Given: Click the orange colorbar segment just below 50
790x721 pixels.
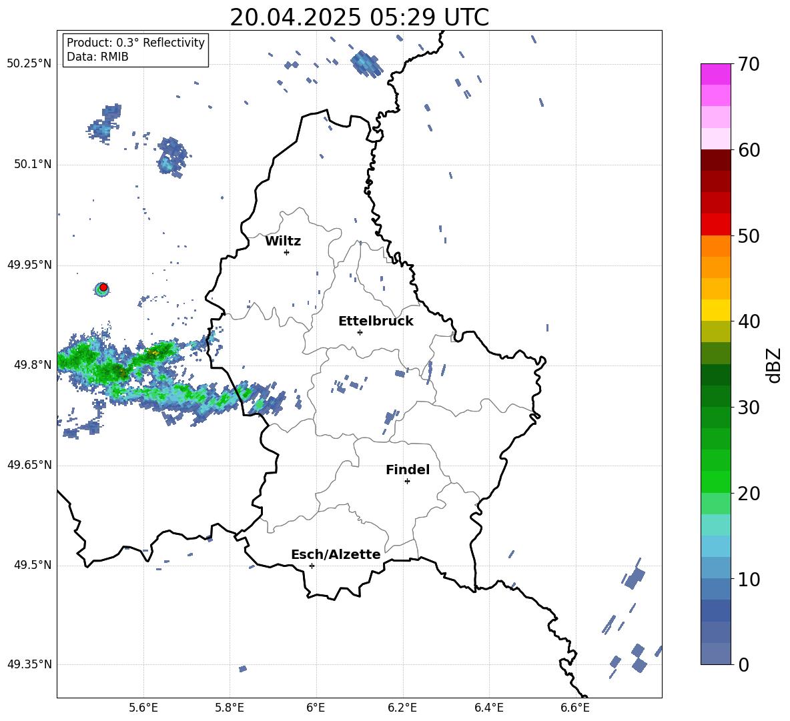Looking at the screenshot, I should [715, 245].
